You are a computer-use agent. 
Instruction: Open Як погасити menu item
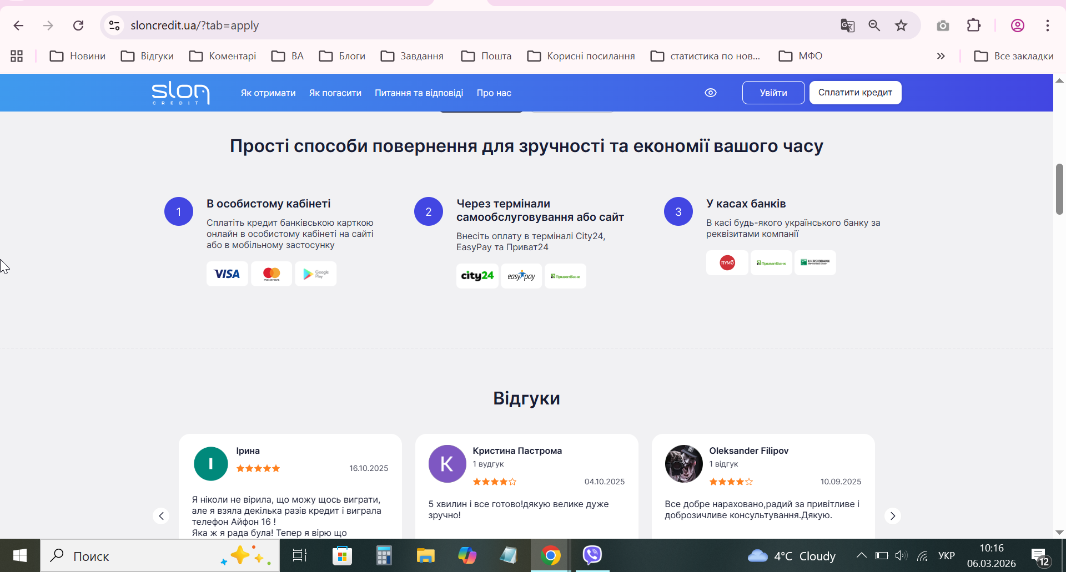coord(335,93)
